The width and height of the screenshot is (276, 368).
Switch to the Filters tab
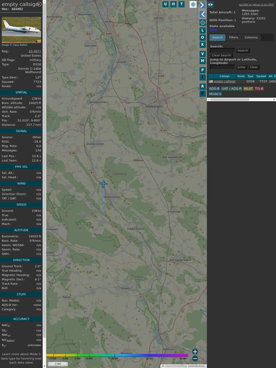pyautogui.click(x=234, y=38)
